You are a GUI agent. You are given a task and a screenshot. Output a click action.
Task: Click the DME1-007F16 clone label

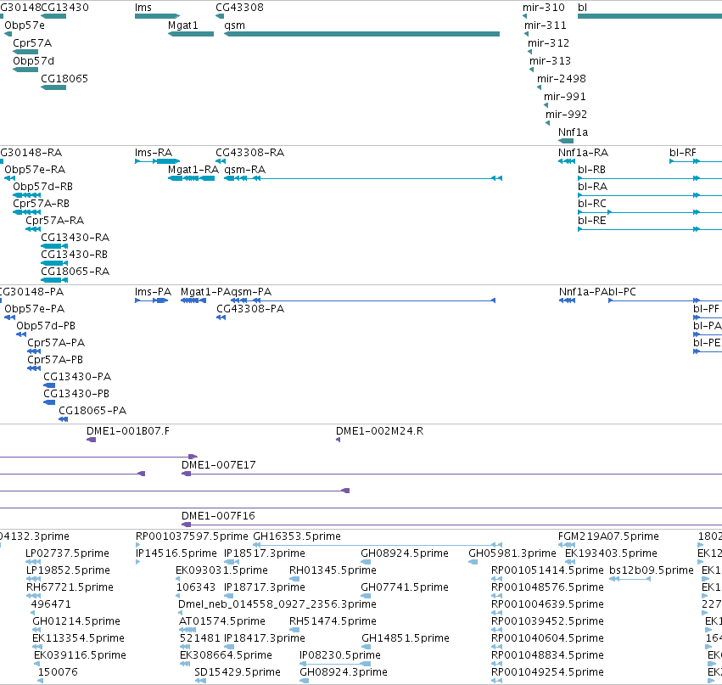(218, 516)
